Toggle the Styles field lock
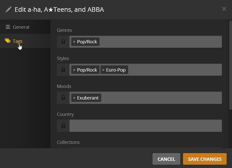 63,70
